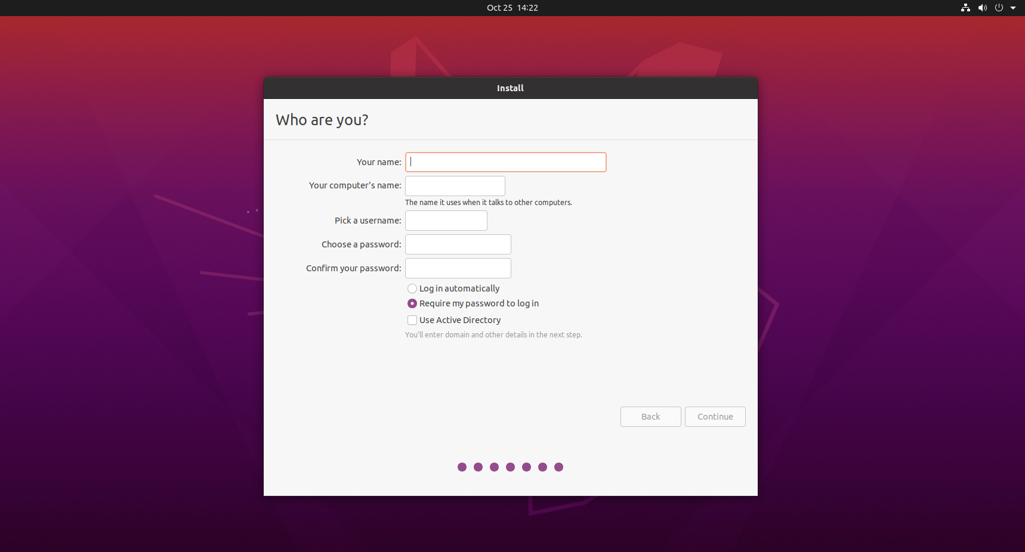Click the Your name text field
Viewport: 1025px width, 552px height.
pyautogui.click(x=505, y=162)
